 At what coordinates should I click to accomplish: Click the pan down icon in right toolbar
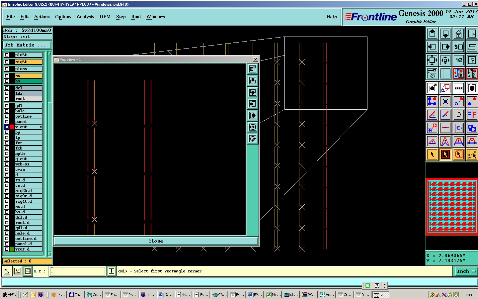[445, 34]
